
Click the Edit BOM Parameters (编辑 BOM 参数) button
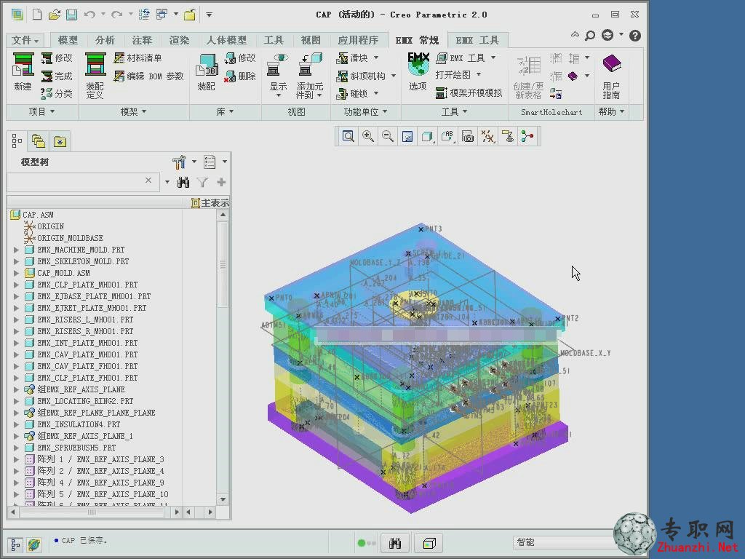coord(148,76)
